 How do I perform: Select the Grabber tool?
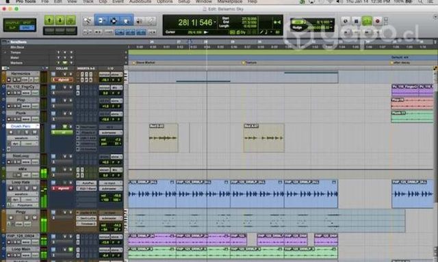pos(126,21)
